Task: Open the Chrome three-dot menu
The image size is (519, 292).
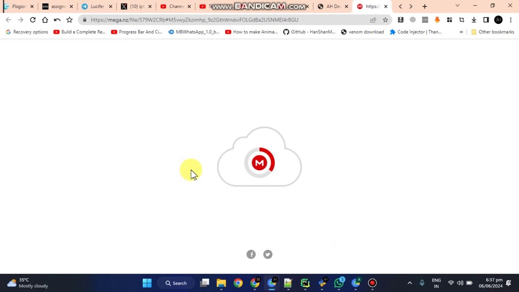Action: (x=510, y=20)
